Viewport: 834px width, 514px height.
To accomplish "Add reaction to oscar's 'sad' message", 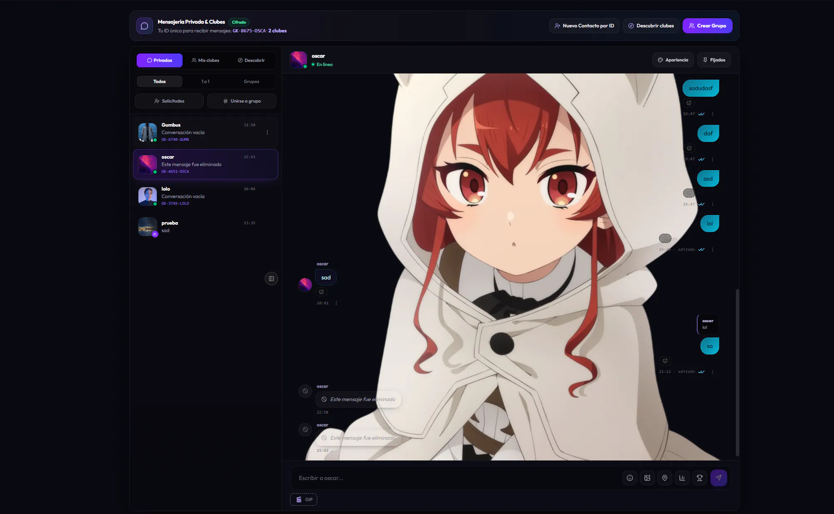I will 321,292.
